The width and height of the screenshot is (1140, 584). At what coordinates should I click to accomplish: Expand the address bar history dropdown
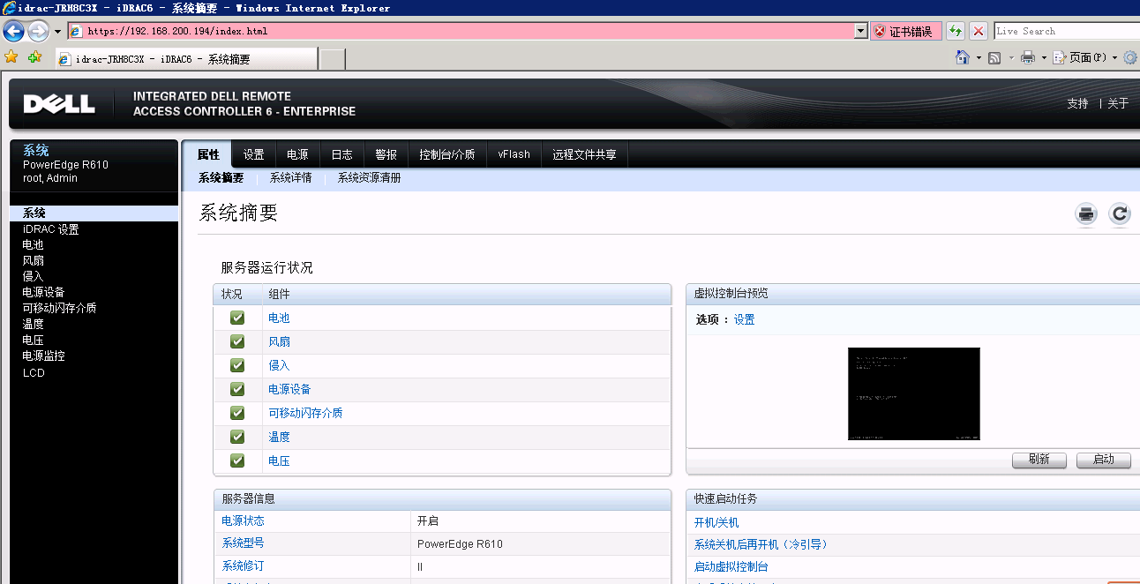pyautogui.click(x=861, y=31)
